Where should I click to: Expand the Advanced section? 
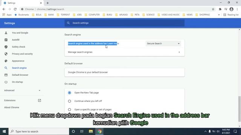(22, 90)
